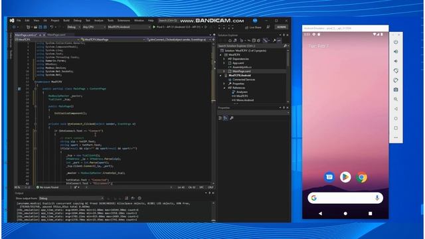Toggle Word Wrap icon in Output panel
Viewport: 425px width, 239px height.
133,199
